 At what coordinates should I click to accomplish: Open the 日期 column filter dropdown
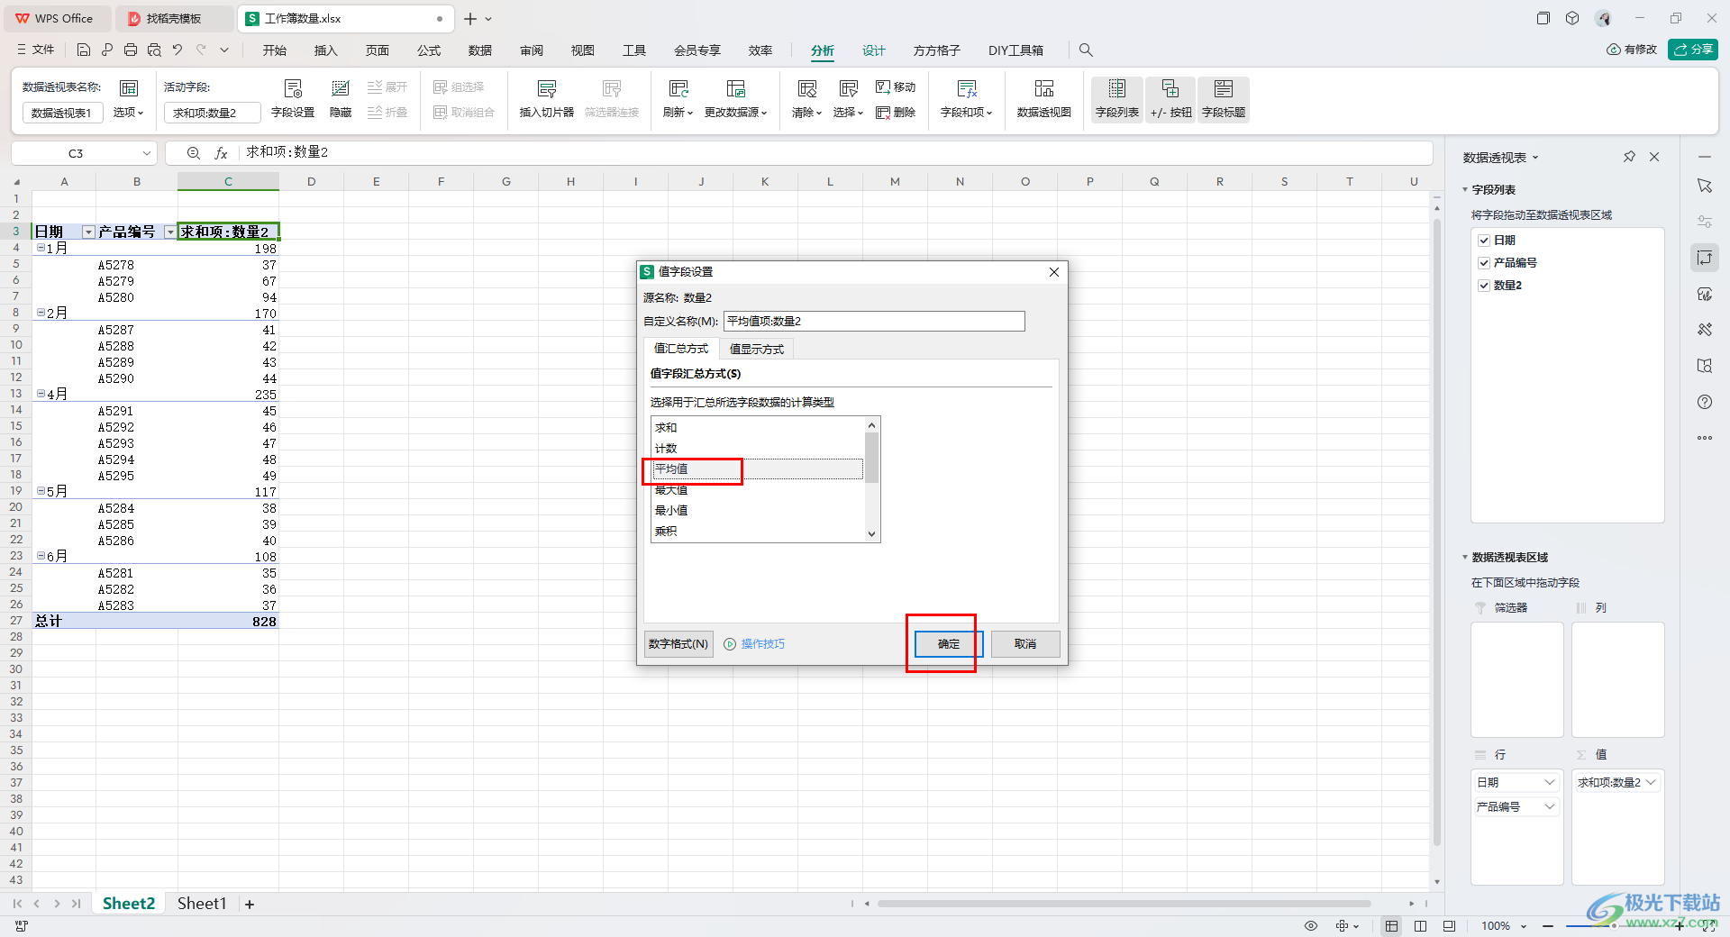(x=88, y=232)
